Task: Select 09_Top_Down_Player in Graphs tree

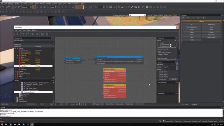Action: coord(30,89)
